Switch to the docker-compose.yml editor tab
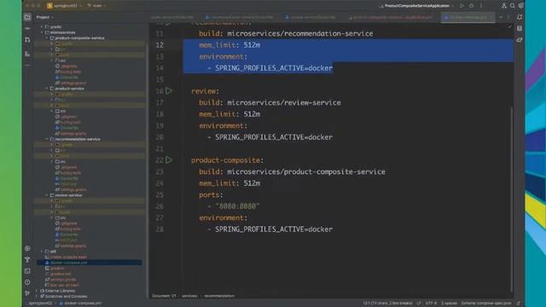The width and height of the screenshot is (546, 307). point(468,17)
